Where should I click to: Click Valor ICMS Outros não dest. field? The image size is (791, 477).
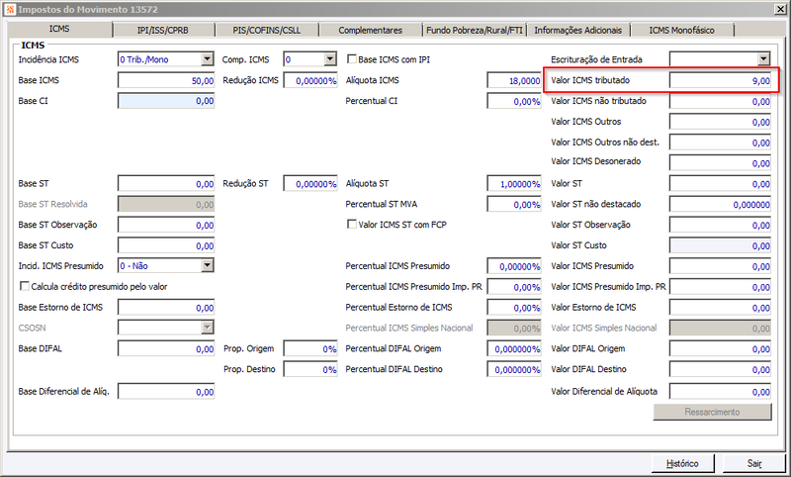pos(721,143)
